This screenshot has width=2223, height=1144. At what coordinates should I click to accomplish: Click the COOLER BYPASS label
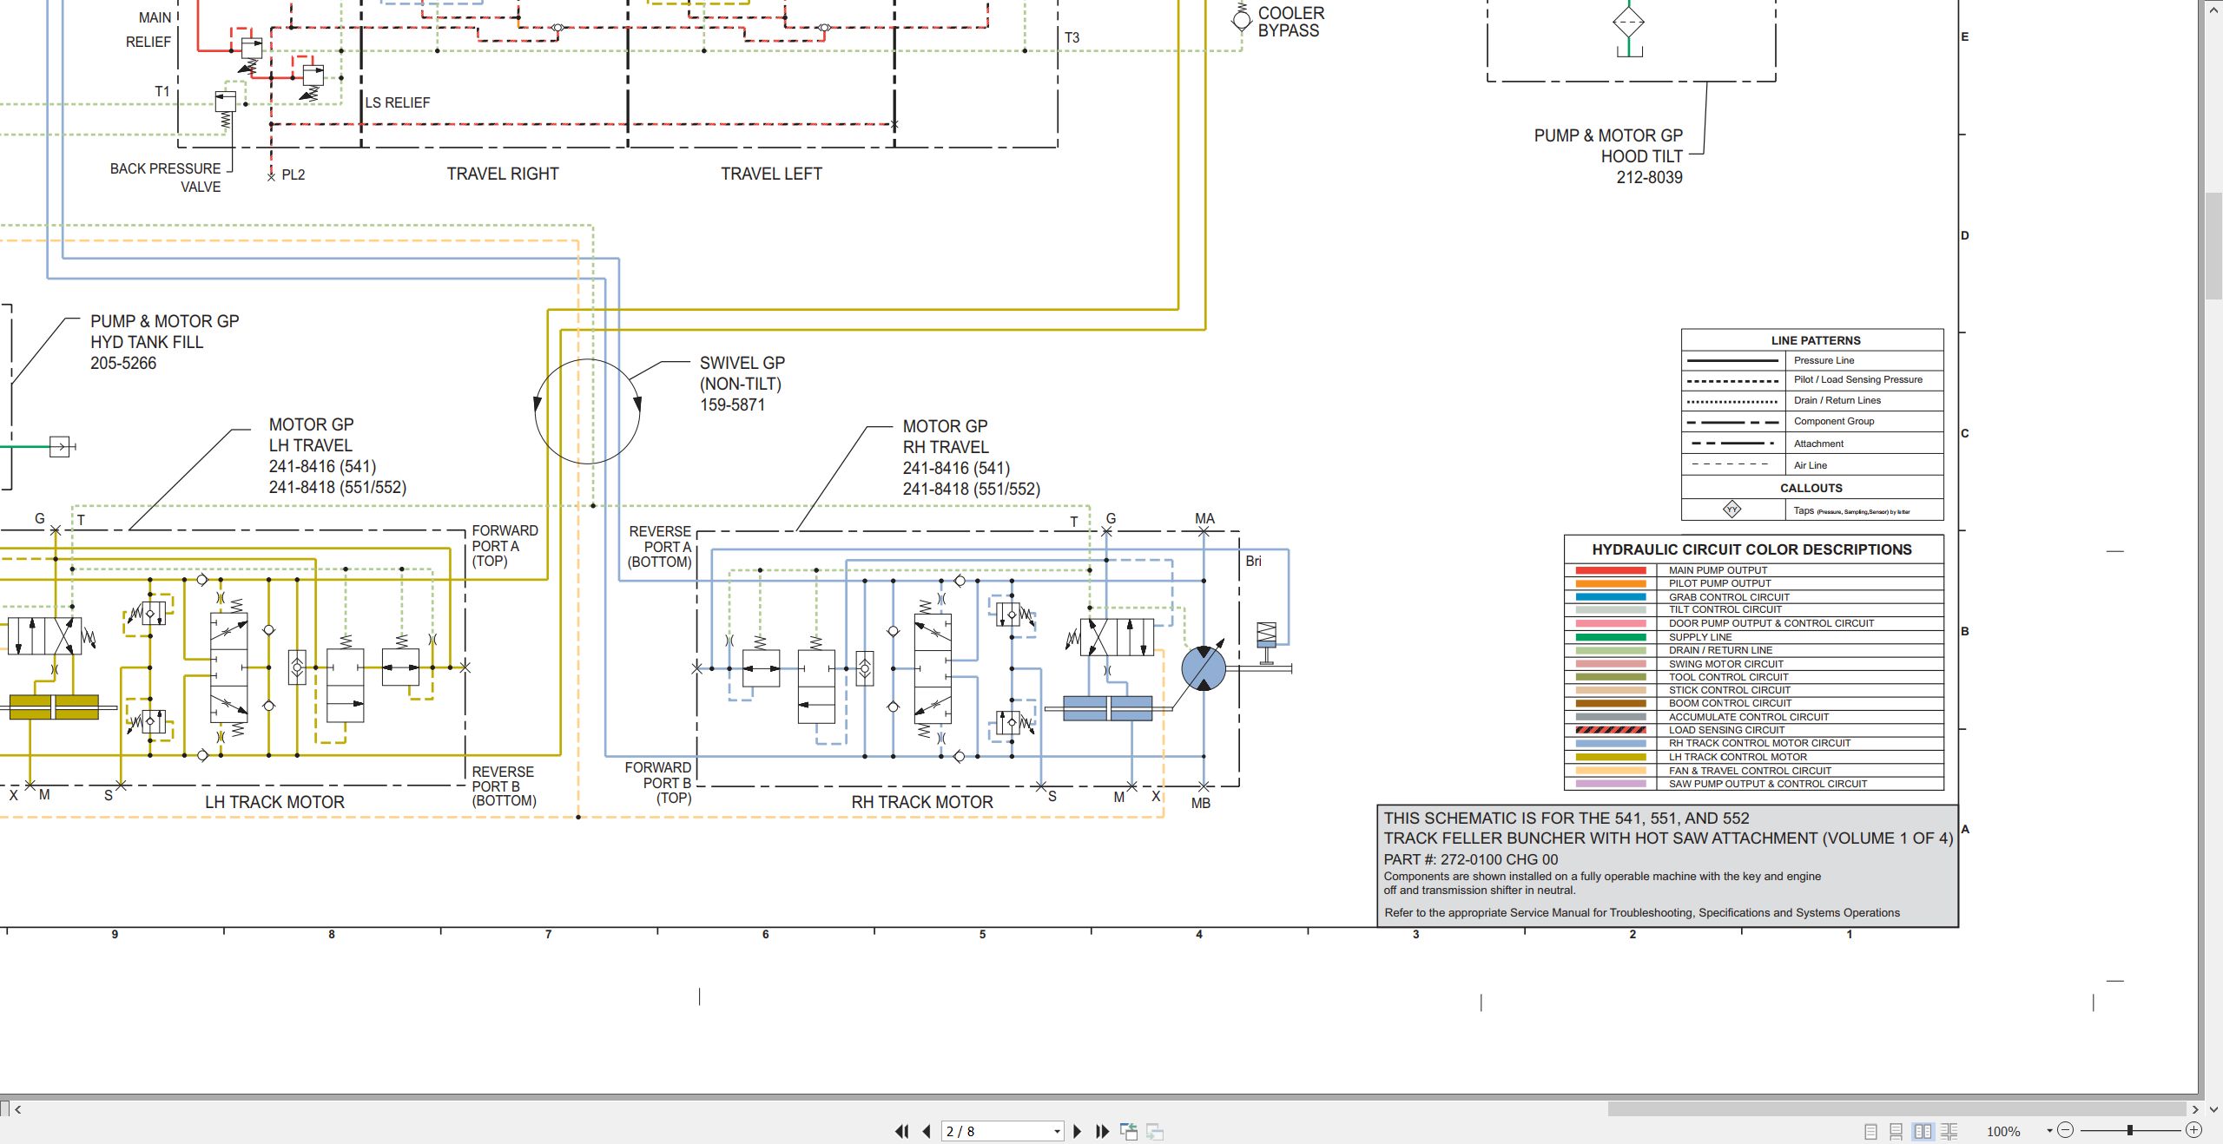[x=1291, y=22]
